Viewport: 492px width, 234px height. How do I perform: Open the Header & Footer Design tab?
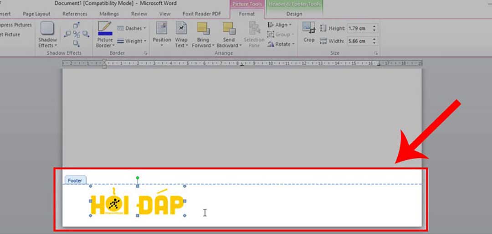[294, 14]
